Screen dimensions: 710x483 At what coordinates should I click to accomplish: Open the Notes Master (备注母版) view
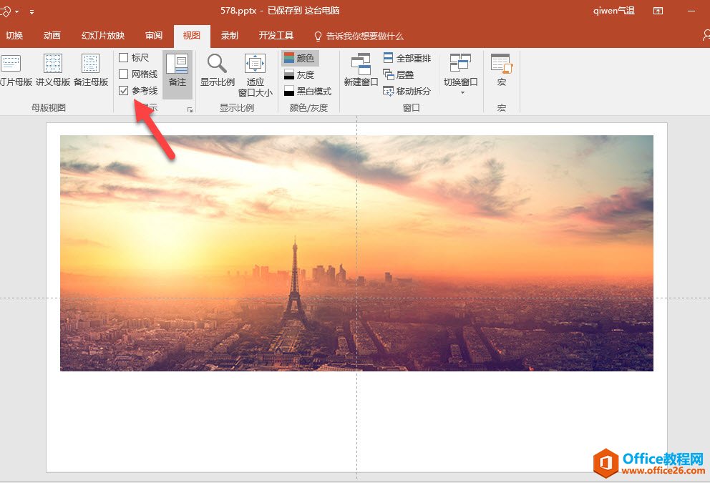[x=91, y=70]
